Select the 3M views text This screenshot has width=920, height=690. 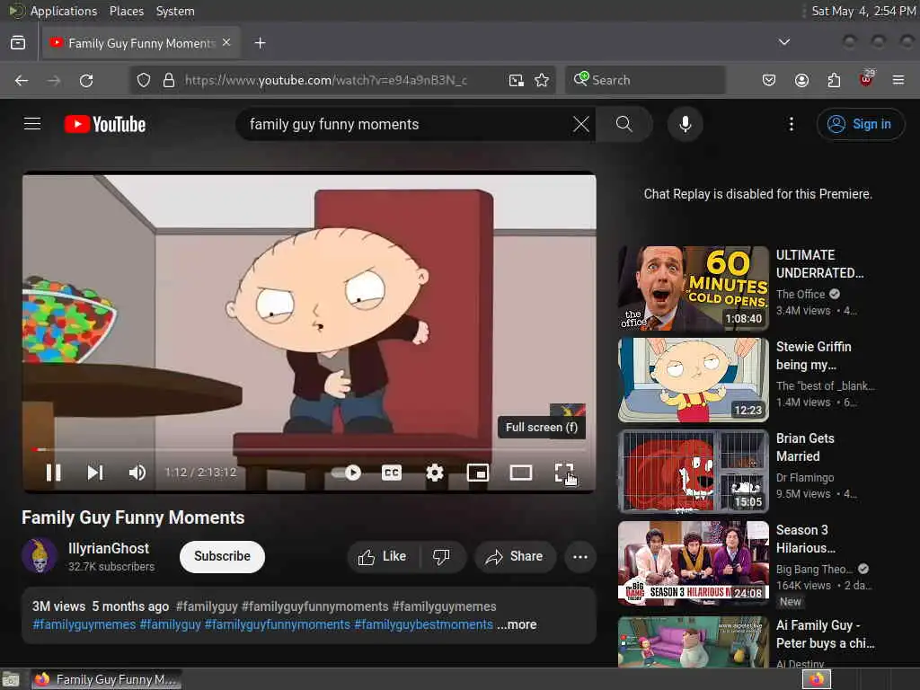pyautogui.click(x=58, y=606)
